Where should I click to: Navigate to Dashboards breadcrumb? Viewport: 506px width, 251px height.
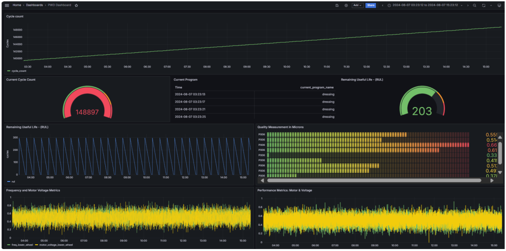(35, 5)
